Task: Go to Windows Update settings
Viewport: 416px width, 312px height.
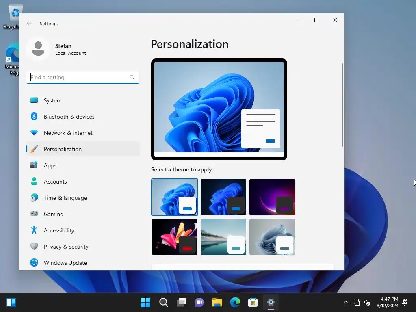Action: 83,263
